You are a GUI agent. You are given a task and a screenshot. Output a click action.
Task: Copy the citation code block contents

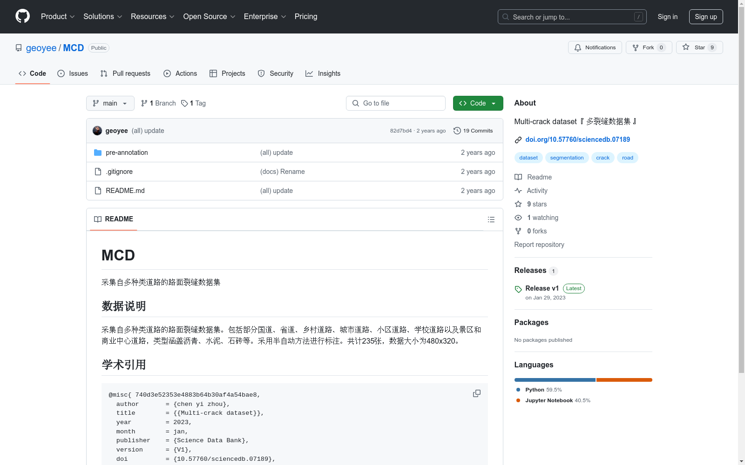click(477, 393)
